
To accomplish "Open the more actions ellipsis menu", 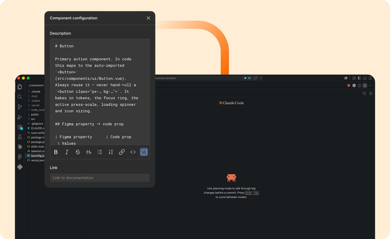I will (370, 85).
